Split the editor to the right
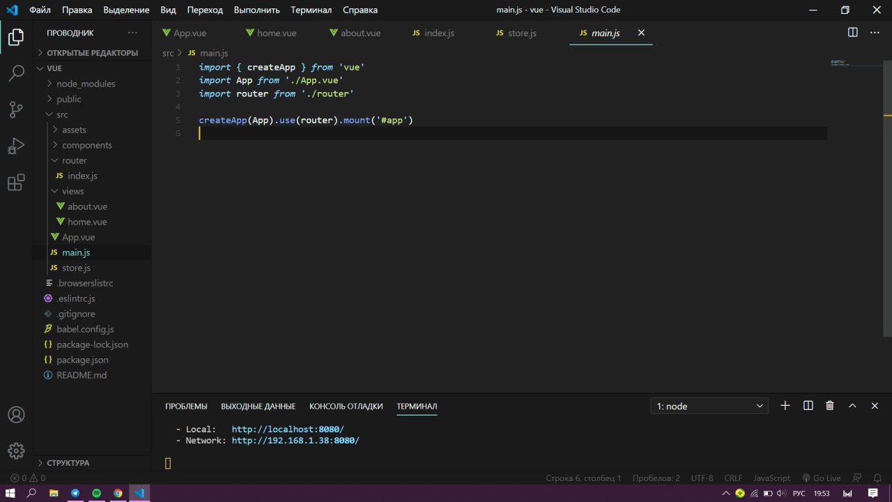 [852, 33]
